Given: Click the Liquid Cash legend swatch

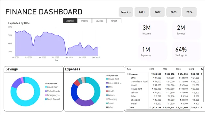Looking at the screenshot, I should point(46,87).
